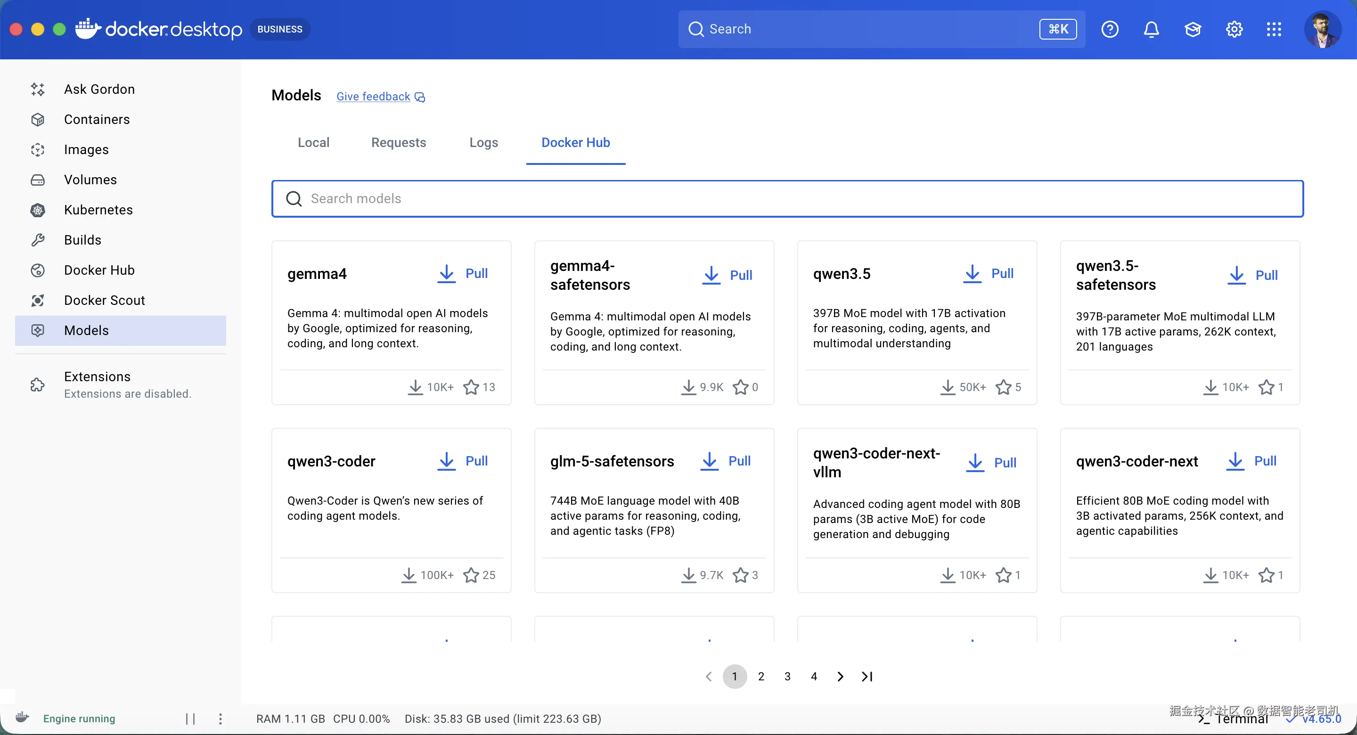This screenshot has height=735, width=1357.
Task: Click the top Search bar
Action: click(881, 29)
